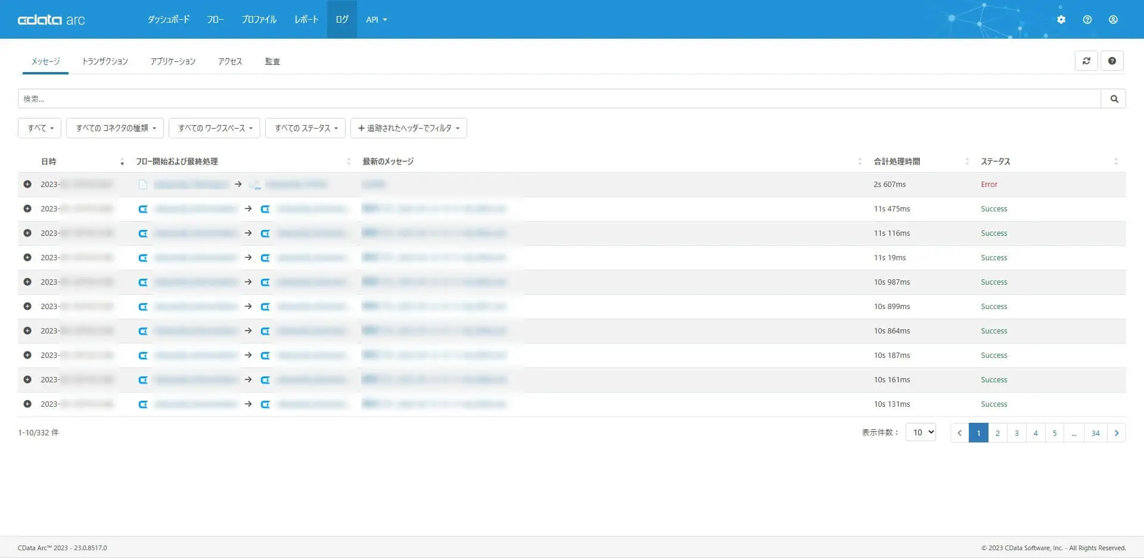The image size is (1144, 558).
Task: Go to フロー in top navigation
Action: [215, 20]
